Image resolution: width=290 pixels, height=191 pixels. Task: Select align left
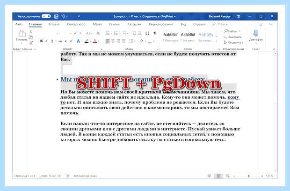(x=108, y=41)
